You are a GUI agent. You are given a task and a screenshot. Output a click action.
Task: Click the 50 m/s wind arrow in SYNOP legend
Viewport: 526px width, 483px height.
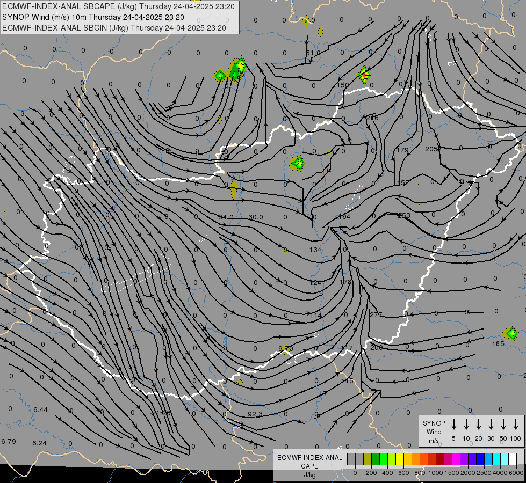(x=503, y=425)
